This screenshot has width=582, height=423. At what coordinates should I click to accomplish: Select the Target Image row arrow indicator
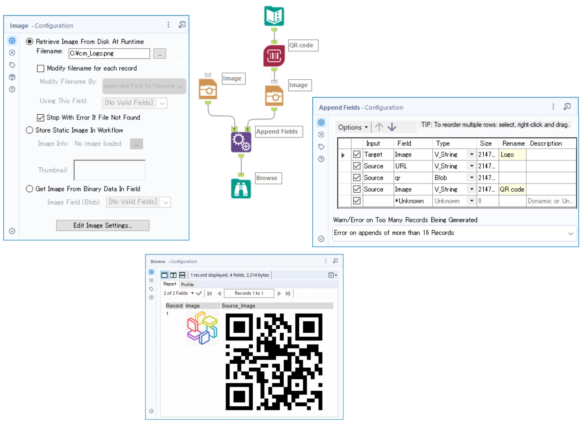coord(343,155)
